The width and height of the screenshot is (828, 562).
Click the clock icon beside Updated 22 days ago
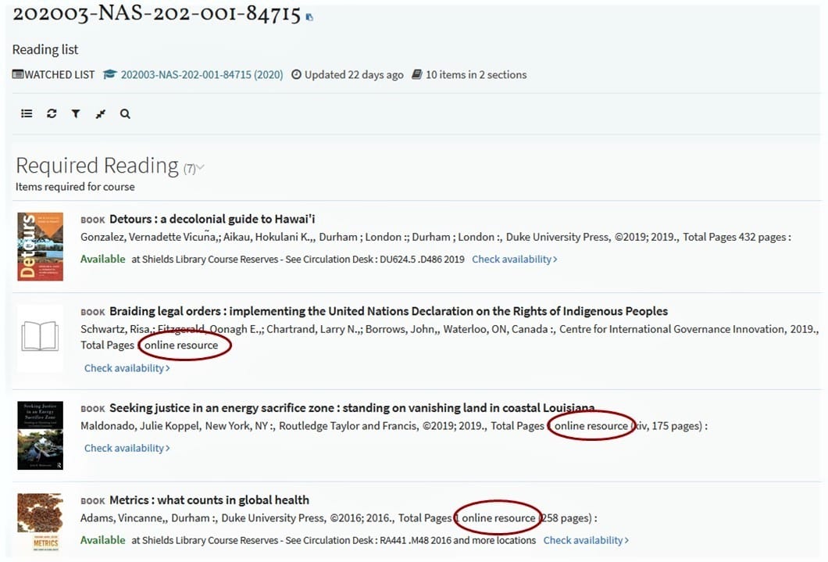pos(296,75)
